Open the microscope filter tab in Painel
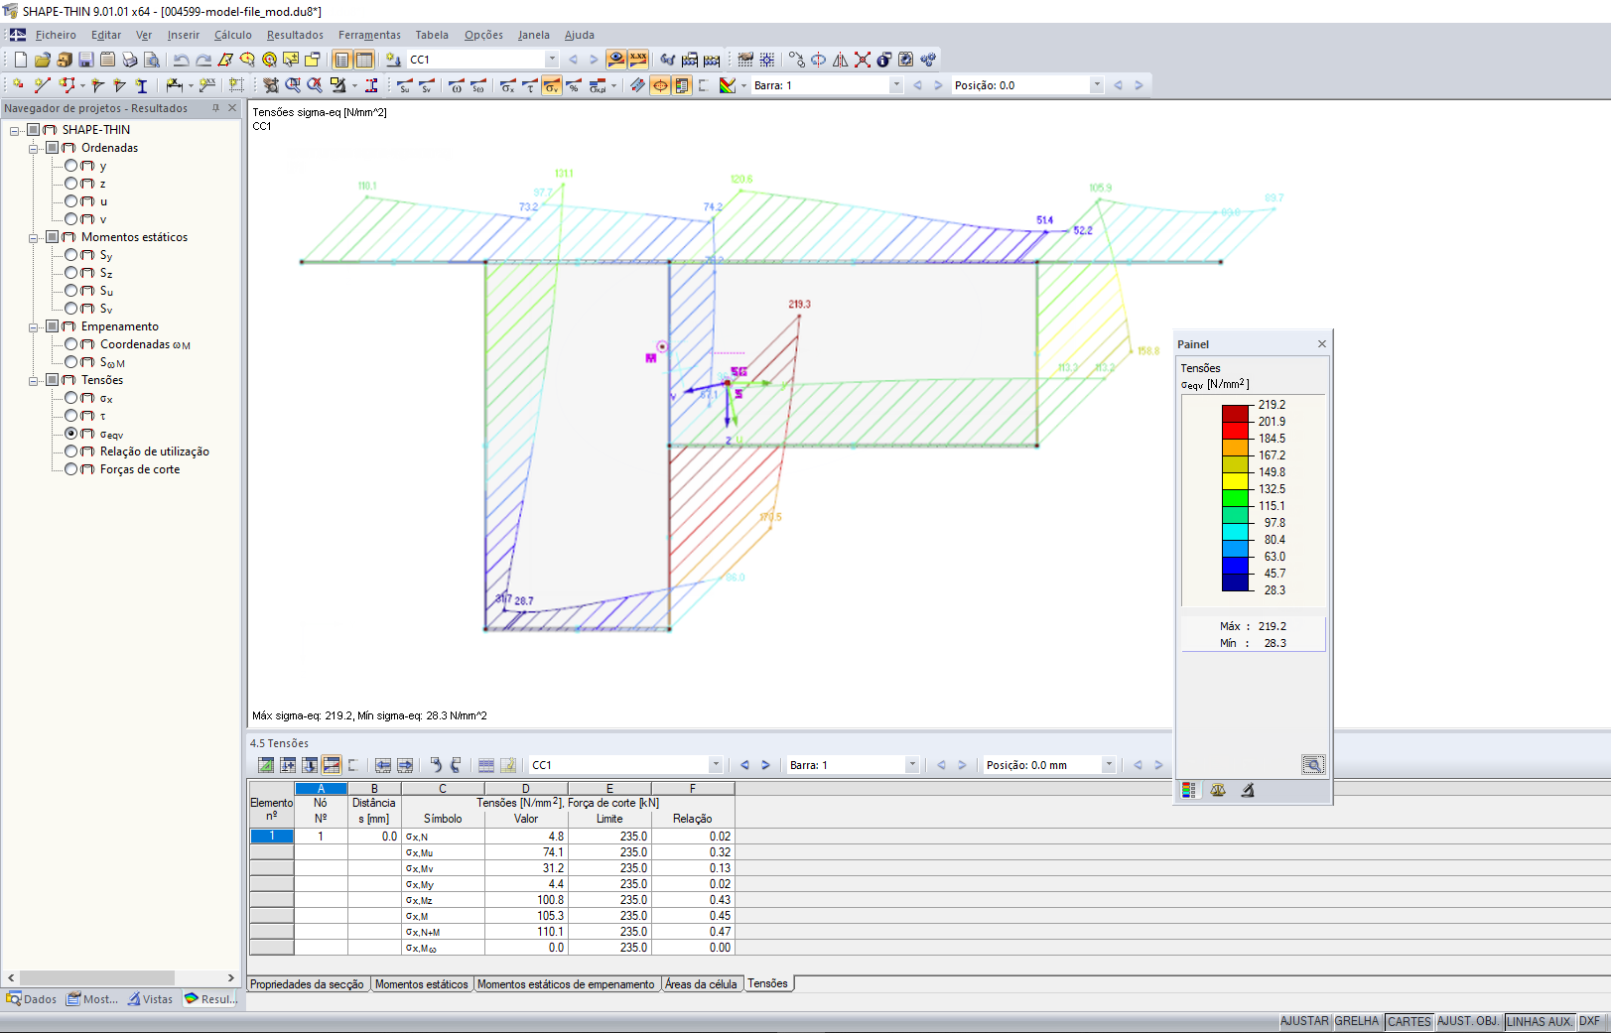This screenshot has width=1611, height=1033. 1248,790
